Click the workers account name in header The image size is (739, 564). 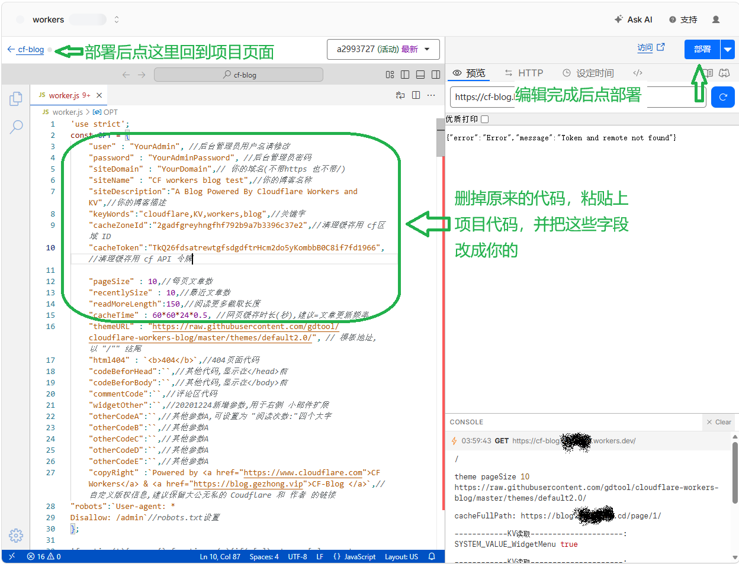pos(49,20)
